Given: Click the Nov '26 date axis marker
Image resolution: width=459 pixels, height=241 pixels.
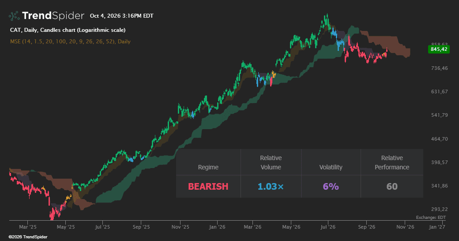Looking at the screenshot, I should tap(405, 227).
